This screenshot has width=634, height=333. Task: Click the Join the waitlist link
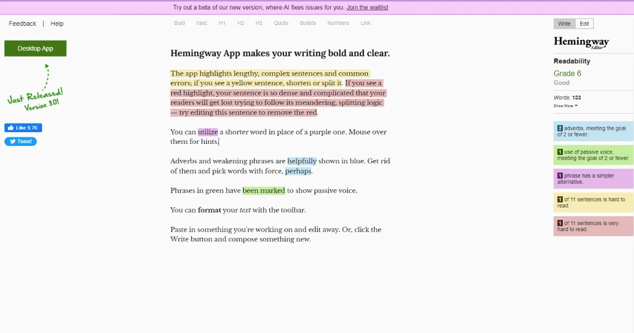coord(367,7)
